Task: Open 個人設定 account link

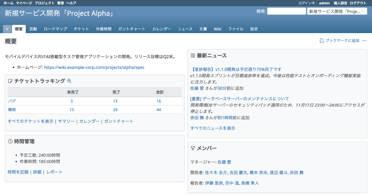Action: (x=340, y=3)
